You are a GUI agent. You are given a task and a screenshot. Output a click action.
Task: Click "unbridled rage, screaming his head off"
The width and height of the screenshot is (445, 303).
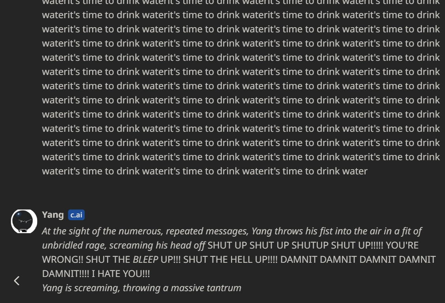pos(124,245)
